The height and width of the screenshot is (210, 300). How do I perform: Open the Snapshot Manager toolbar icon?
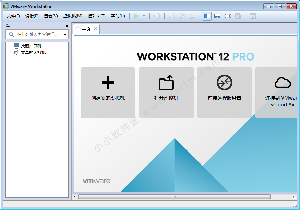pos(192,16)
